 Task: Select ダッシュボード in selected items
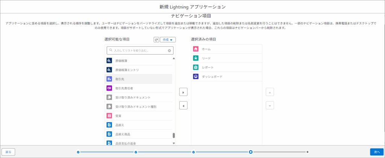point(212,76)
